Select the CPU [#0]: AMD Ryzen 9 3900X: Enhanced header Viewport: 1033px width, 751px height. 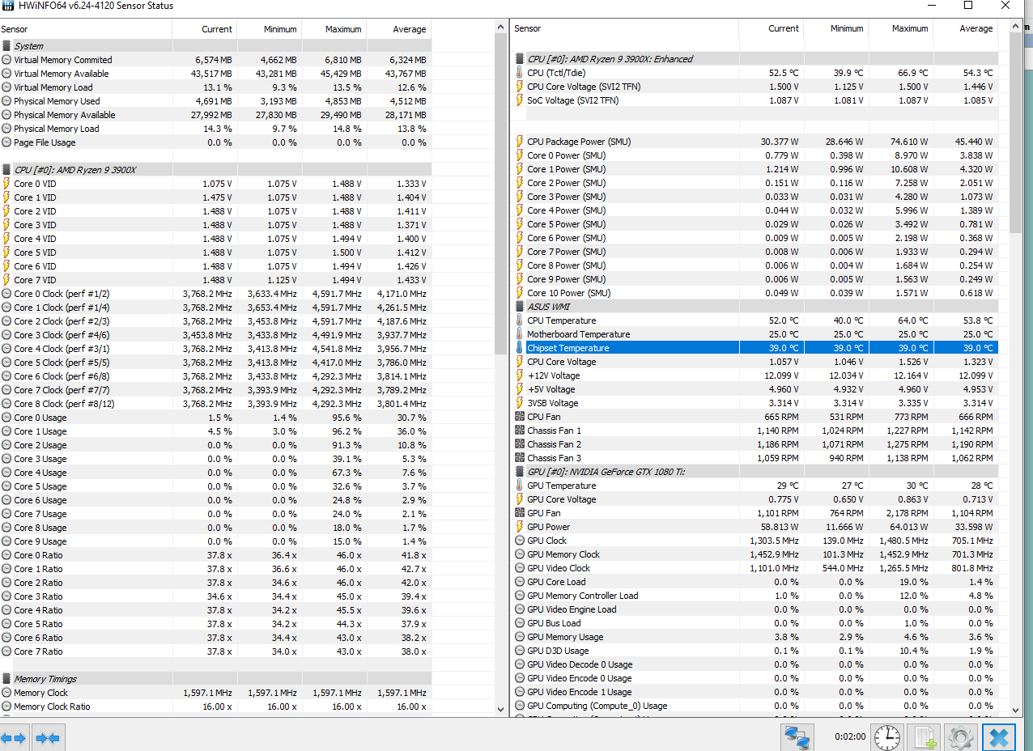(x=755, y=59)
